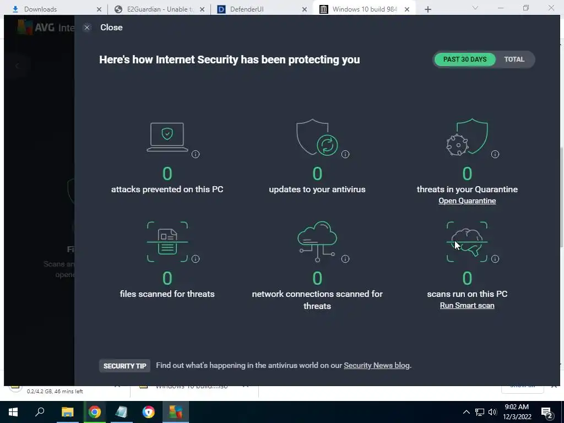Click the SECURITY TIP badge
The height and width of the screenshot is (423, 564).
point(125,366)
